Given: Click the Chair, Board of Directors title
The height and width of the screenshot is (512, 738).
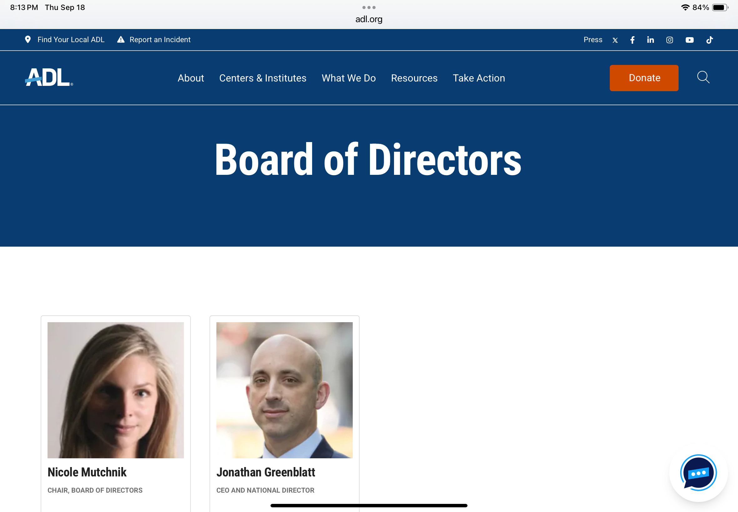Looking at the screenshot, I should coord(95,490).
